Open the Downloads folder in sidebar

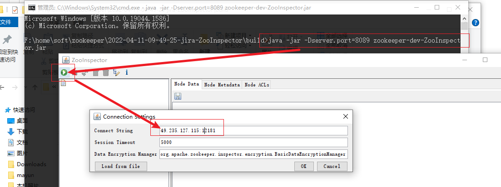pos(27,164)
